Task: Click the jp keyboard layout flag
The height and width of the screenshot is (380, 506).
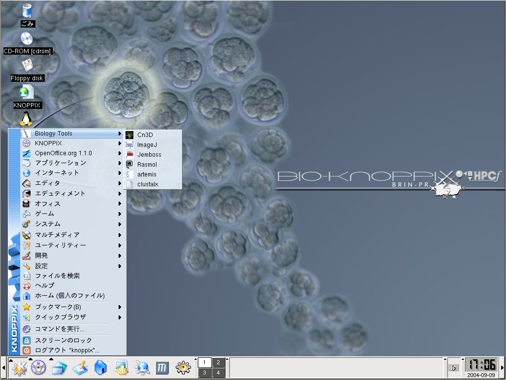Action: (x=454, y=368)
